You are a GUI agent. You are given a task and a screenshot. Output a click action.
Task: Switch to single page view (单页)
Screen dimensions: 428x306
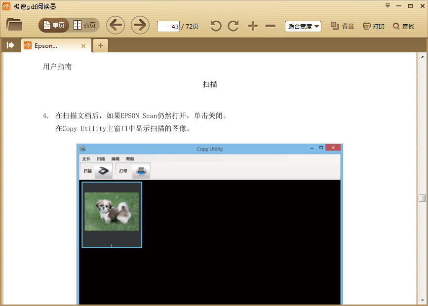[54, 25]
